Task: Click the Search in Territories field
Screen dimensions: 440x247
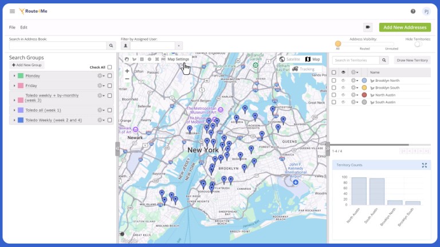Action: tap(356, 60)
